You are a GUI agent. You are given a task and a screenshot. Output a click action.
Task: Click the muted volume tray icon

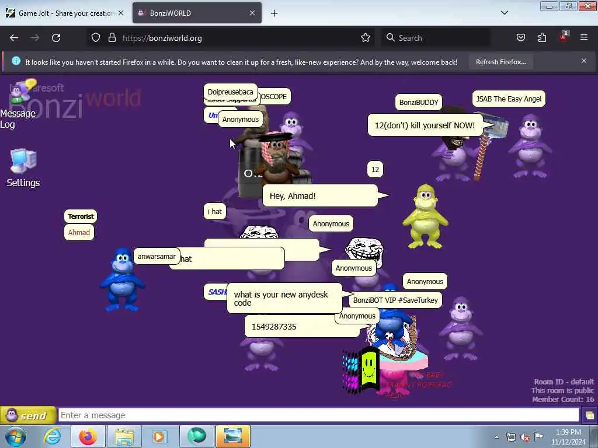525,437
